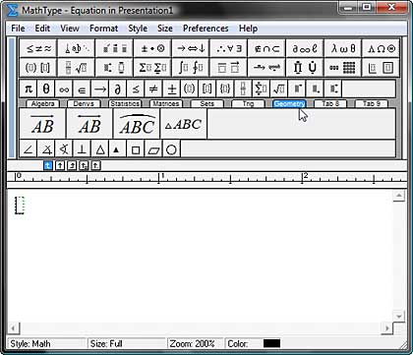This screenshot has height=355, width=413.
Task: Open the set theory symbols palette (∉ ∩ ⊂)
Action: click(x=266, y=48)
